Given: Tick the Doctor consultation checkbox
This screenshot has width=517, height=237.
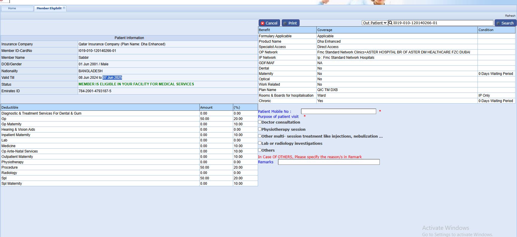Looking at the screenshot, I should pyautogui.click(x=260, y=122).
